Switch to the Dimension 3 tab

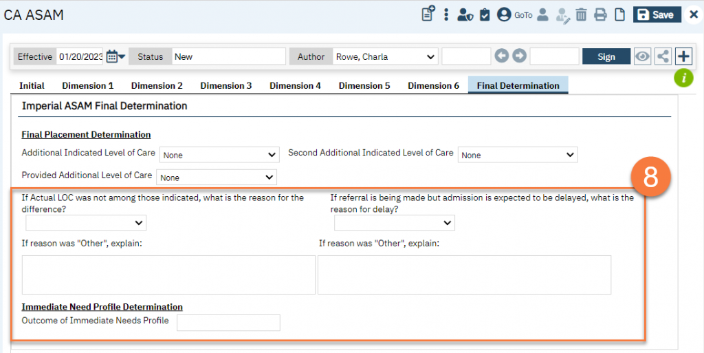coord(225,86)
